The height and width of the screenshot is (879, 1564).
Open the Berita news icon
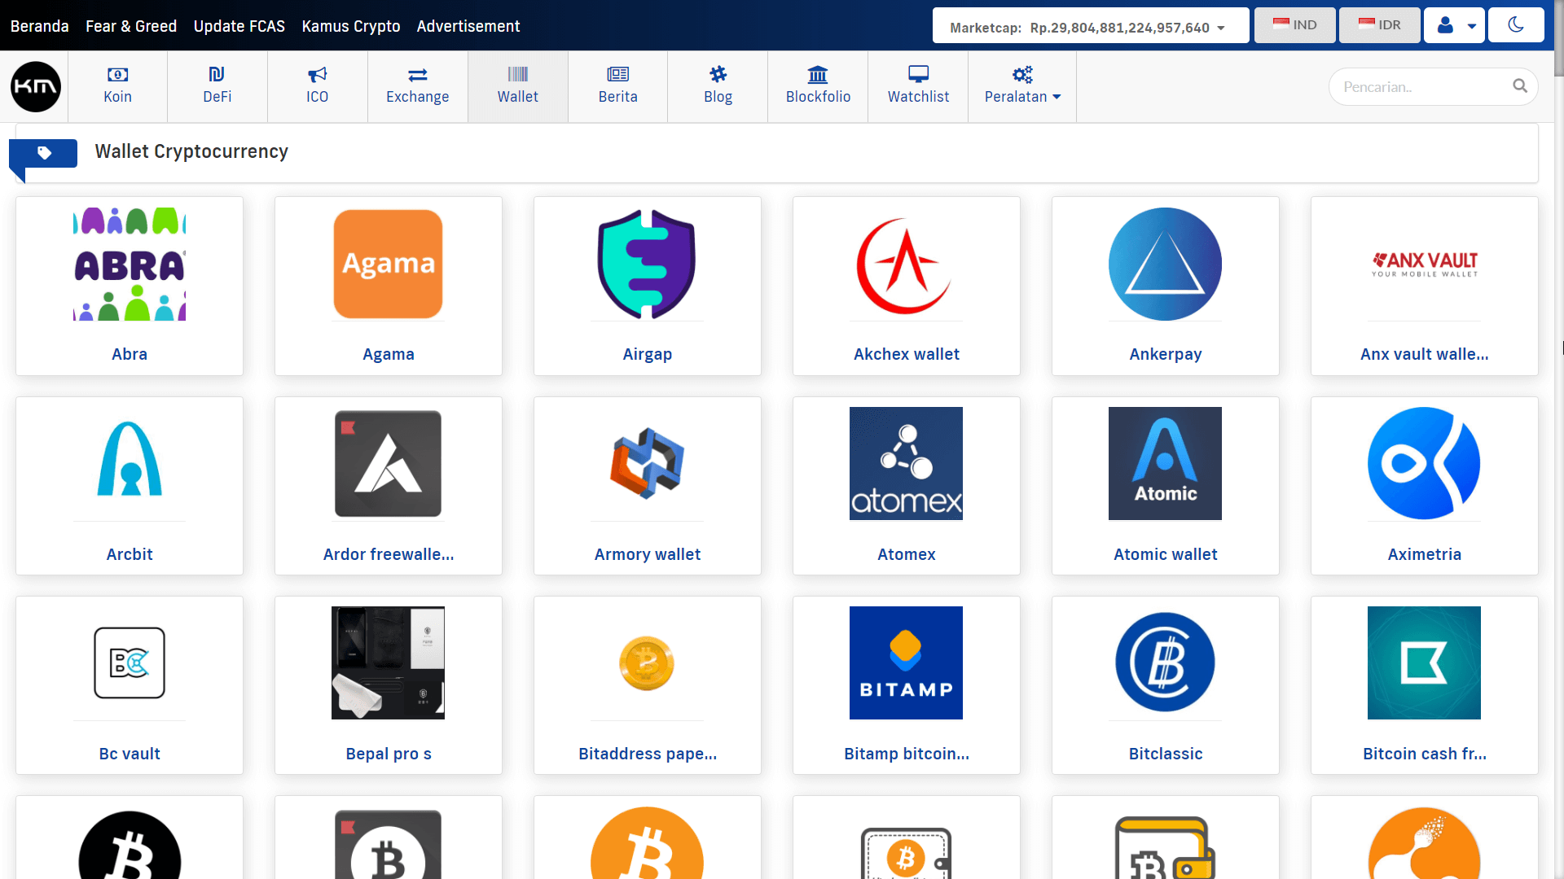pyautogui.click(x=617, y=74)
